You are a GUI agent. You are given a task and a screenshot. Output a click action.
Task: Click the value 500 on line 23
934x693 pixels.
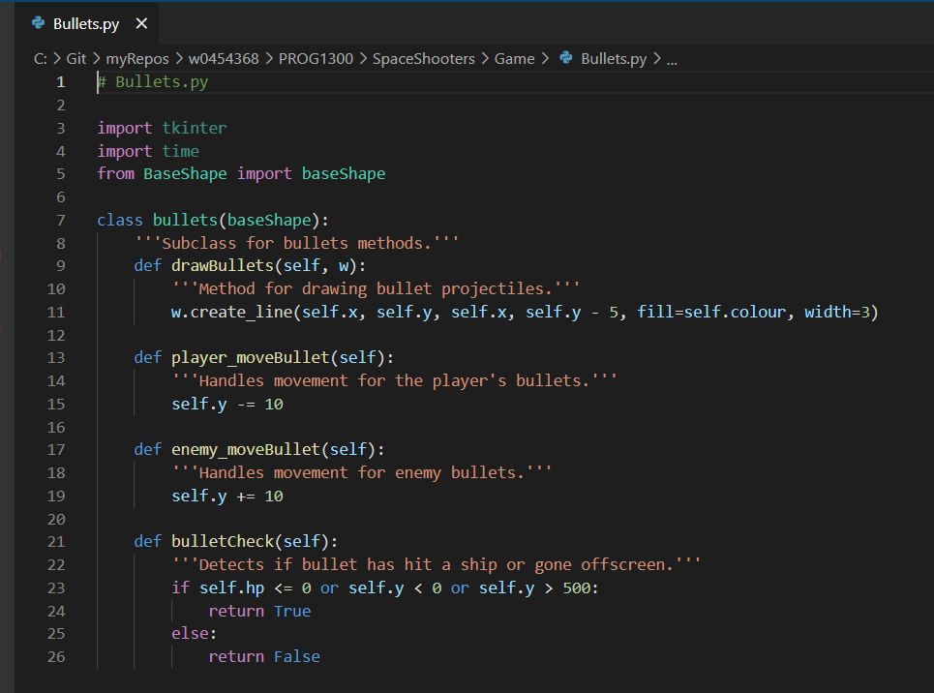coord(576,588)
